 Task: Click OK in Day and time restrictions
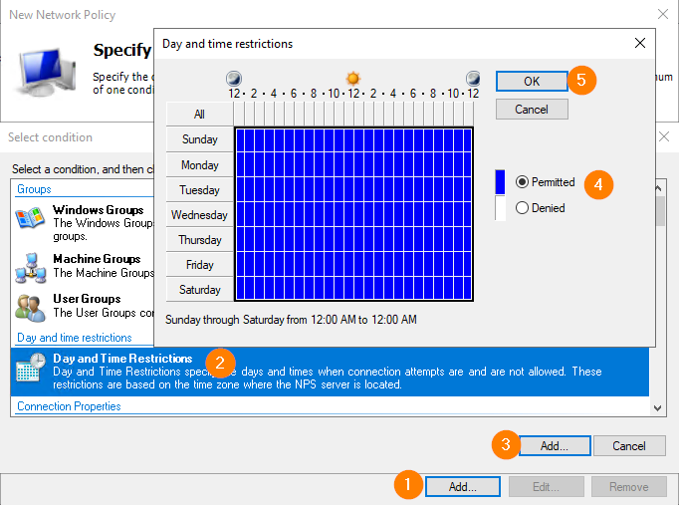tap(532, 81)
